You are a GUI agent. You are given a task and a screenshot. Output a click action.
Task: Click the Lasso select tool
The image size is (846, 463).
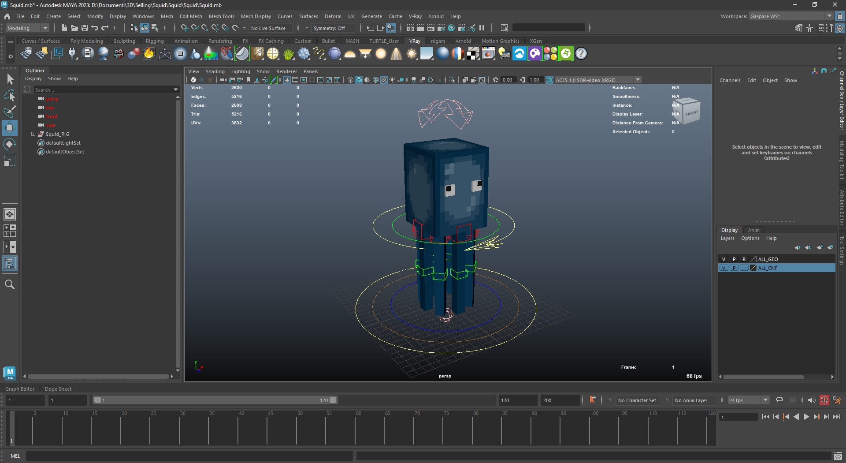9,95
